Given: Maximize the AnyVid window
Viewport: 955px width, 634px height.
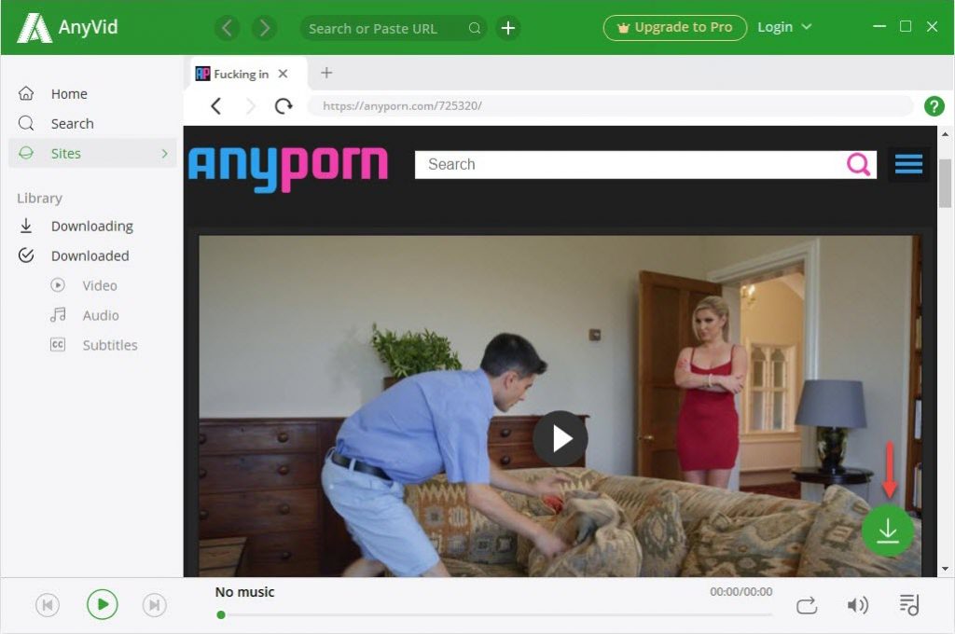Looking at the screenshot, I should [x=906, y=26].
